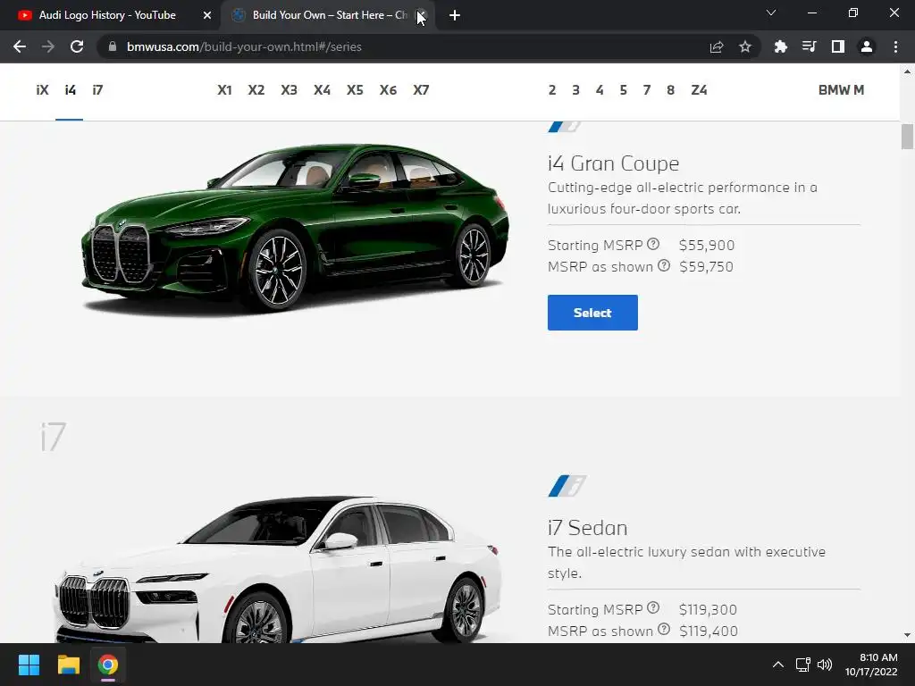Image resolution: width=915 pixels, height=686 pixels.
Task: Jump to the X1 series
Action: click(x=224, y=90)
